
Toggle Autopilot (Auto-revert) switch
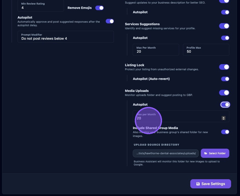coord(225,79)
